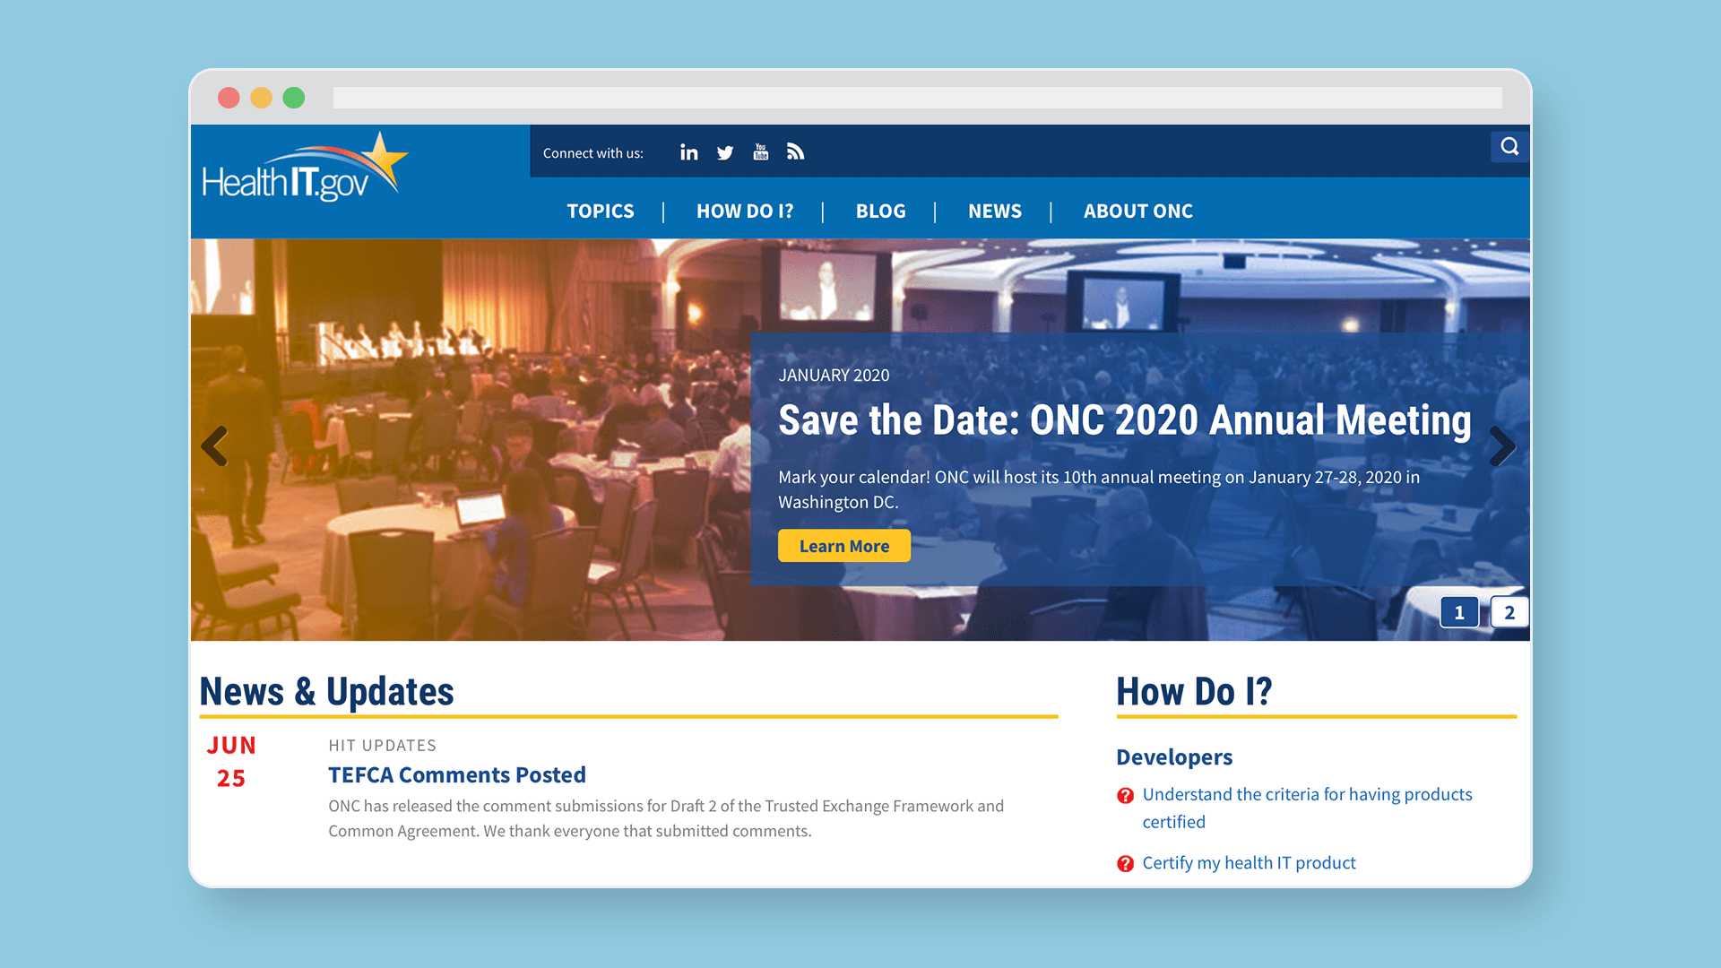The height and width of the screenshot is (968, 1721).
Task: Click the Connect with us label
Action: pyautogui.click(x=592, y=153)
